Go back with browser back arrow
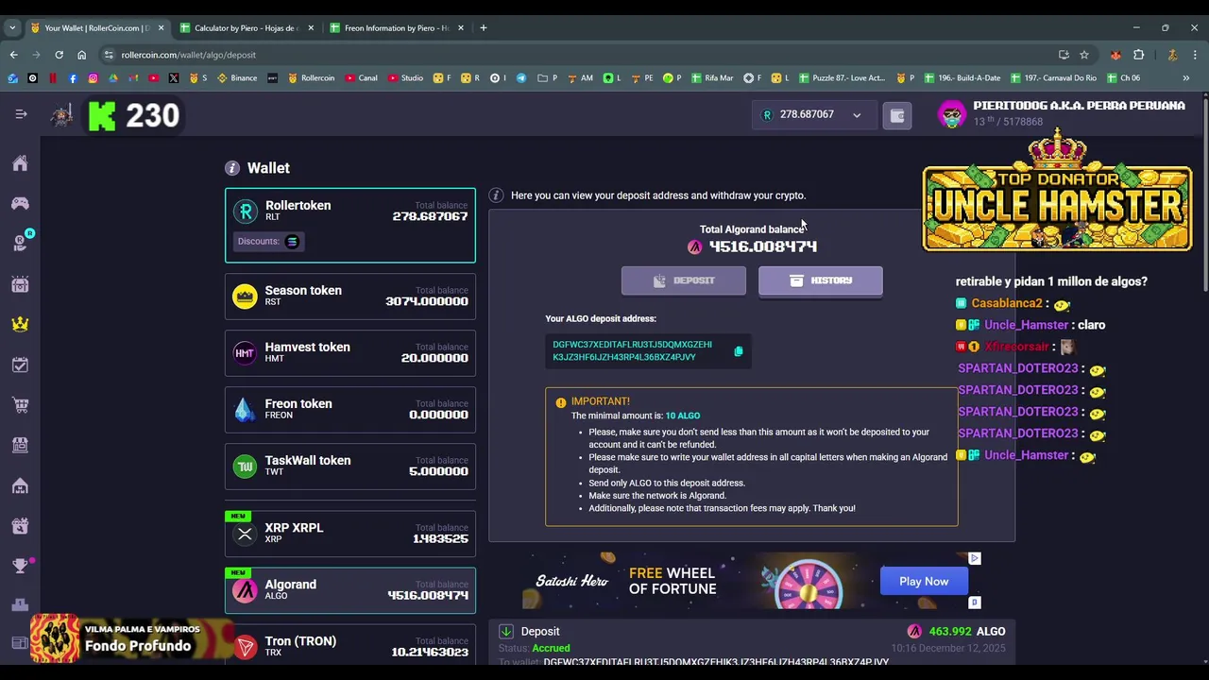The image size is (1209, 680). [13, 55]
